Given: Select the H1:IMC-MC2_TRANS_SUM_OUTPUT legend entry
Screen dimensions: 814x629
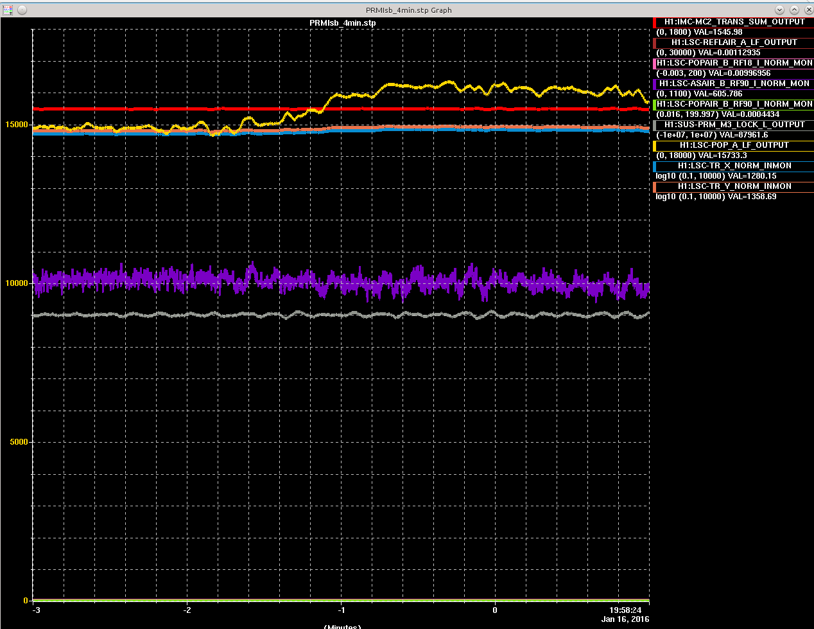Looking at the screenshot, I should pos(734,22).
